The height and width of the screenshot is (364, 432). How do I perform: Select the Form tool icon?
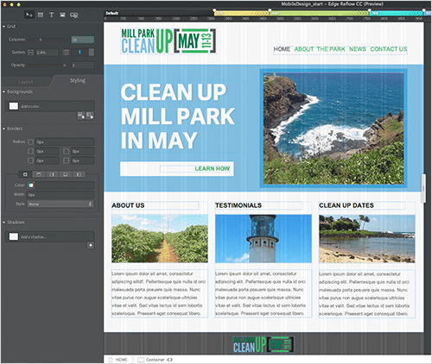[x=74, y=16]
